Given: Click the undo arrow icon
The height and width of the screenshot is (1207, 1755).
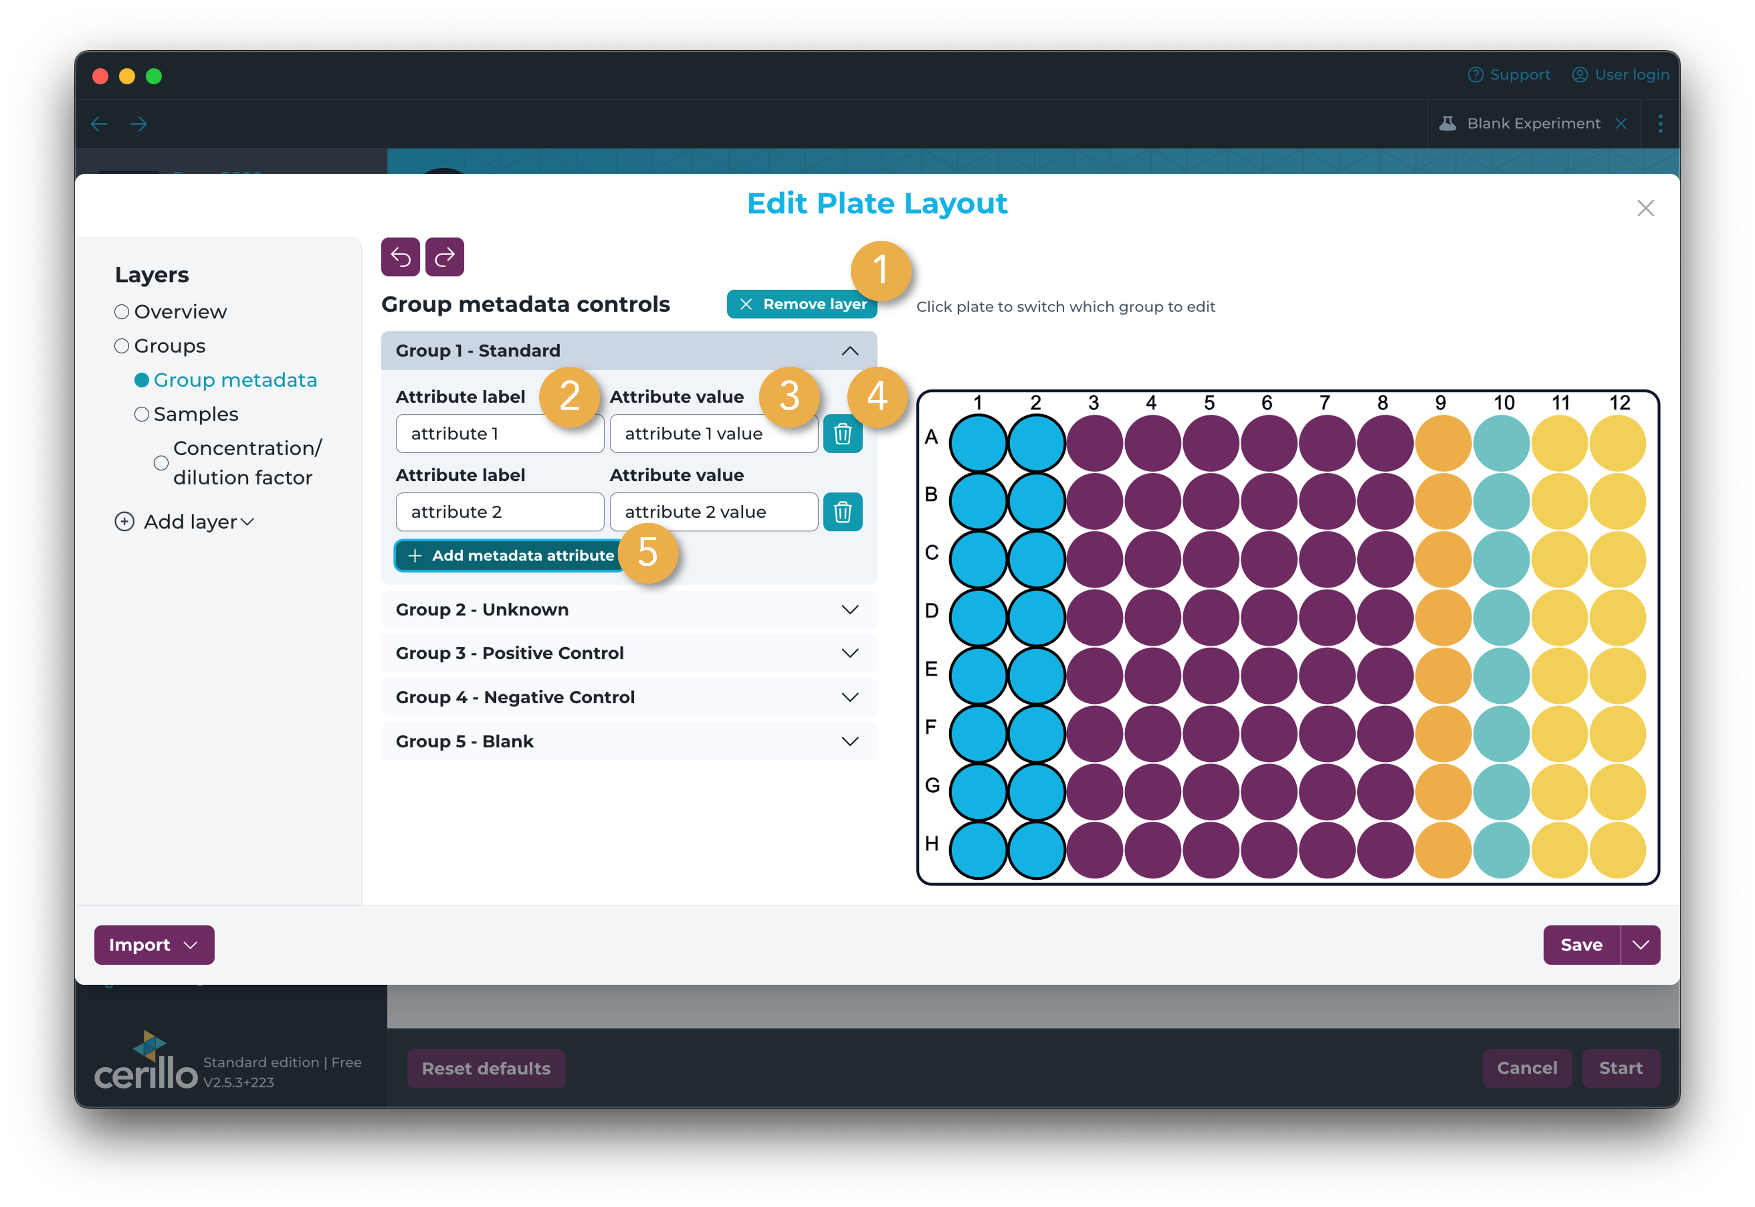Looking at the screenshot, I should (x=401, y=257).
